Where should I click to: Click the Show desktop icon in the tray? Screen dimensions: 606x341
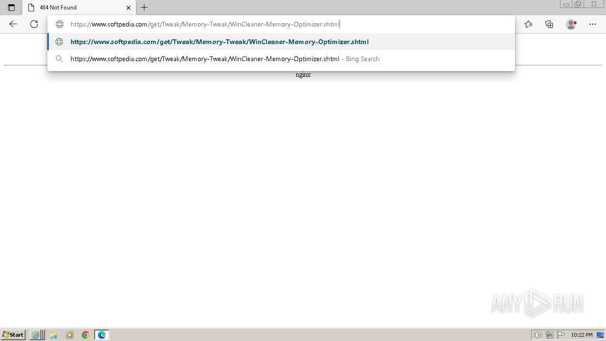tap(600, 335)
